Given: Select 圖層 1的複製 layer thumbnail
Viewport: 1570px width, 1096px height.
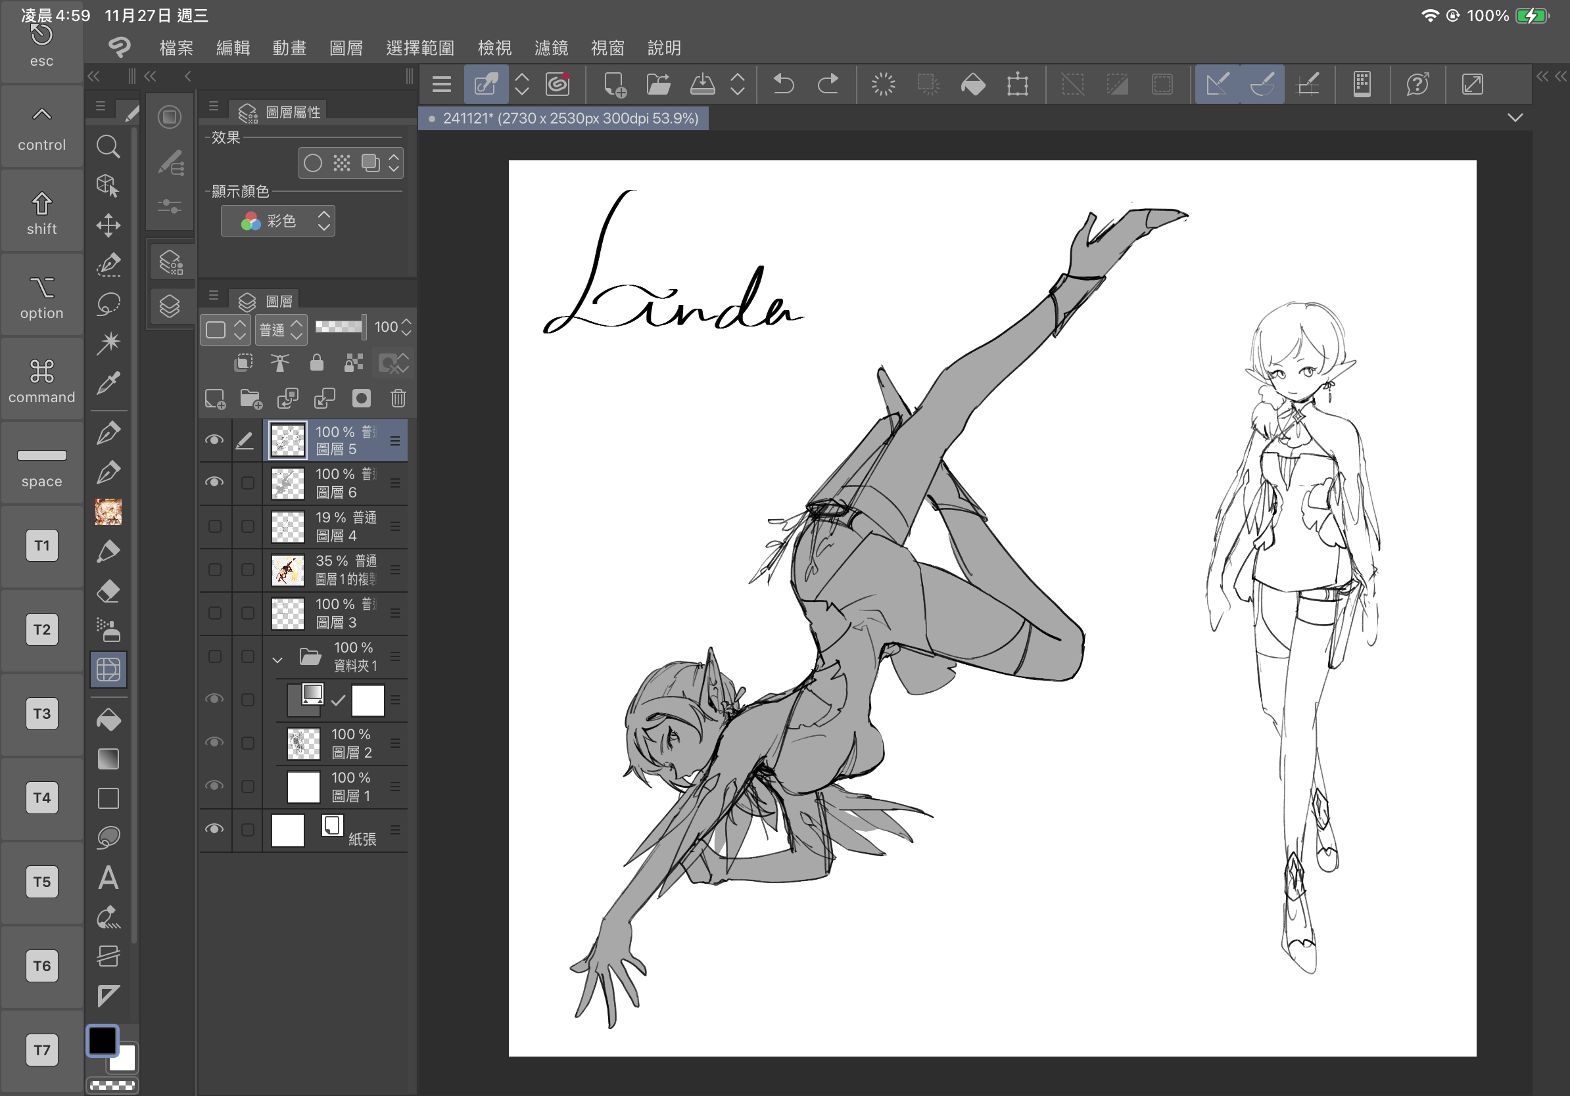Looking at the screenshot, I should point(288,569).
